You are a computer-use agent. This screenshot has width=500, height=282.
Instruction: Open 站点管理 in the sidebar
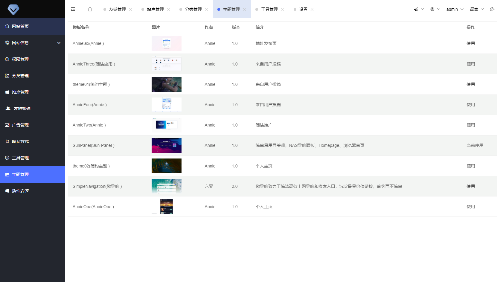[x=32, y=92]
